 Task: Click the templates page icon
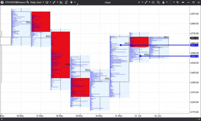(66, 2)
